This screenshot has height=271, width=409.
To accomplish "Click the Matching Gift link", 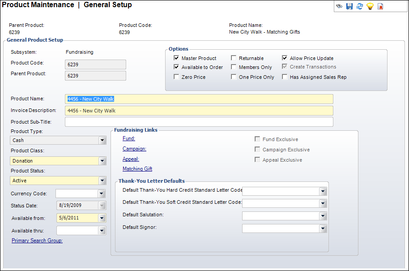I will pyautogui.click(x=137, y=169).
